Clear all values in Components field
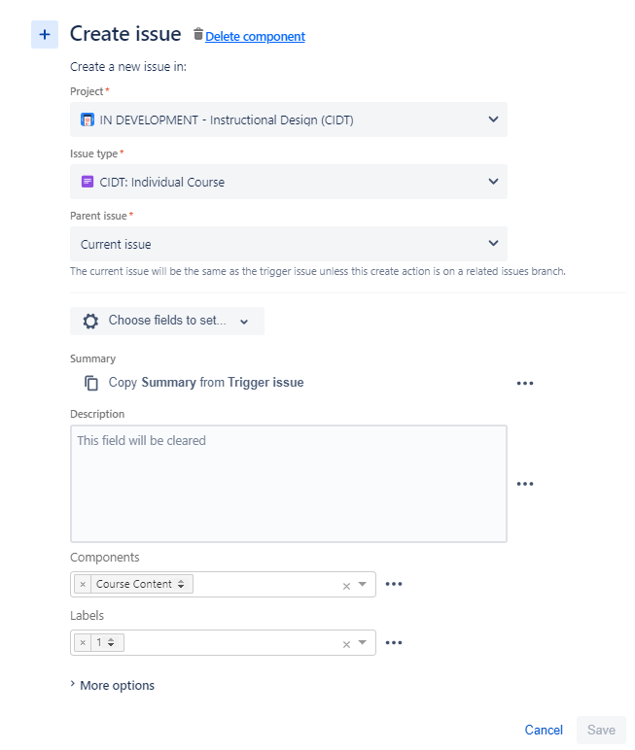This screenshot has width=635, height=750. pos(347,586)
